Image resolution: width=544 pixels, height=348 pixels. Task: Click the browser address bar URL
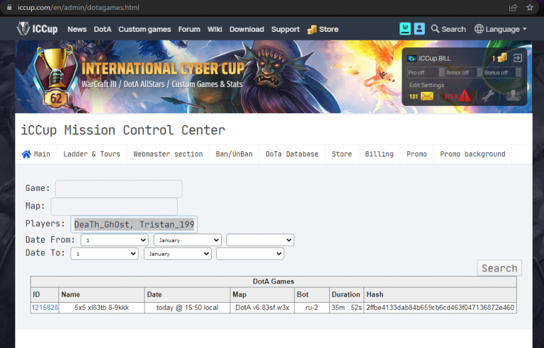click(x=79, y=7)
